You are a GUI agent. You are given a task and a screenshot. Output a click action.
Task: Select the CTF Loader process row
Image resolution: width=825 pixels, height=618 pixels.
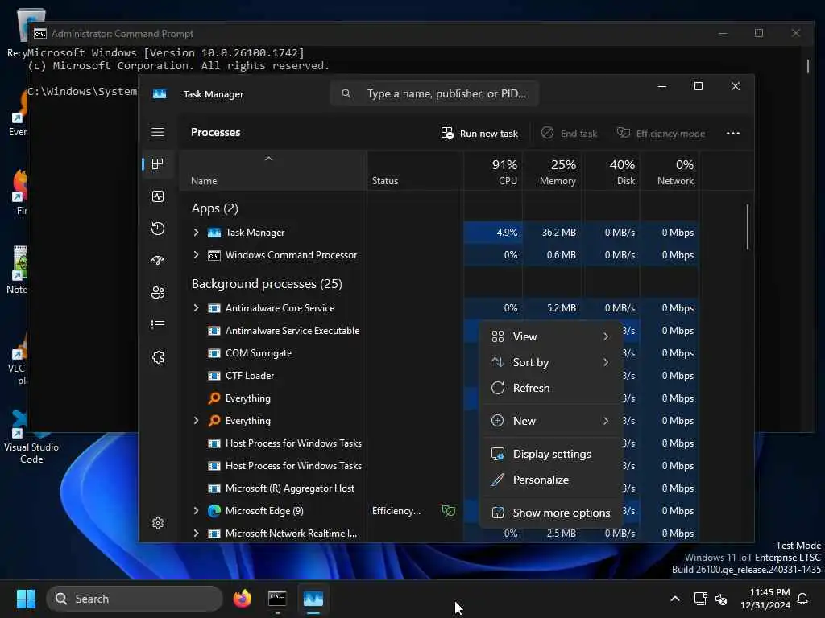(x=321, y=376)
